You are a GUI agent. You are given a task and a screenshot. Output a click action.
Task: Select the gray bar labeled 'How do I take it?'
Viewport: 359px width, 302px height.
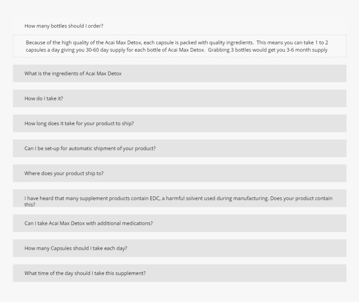(179, 98)
